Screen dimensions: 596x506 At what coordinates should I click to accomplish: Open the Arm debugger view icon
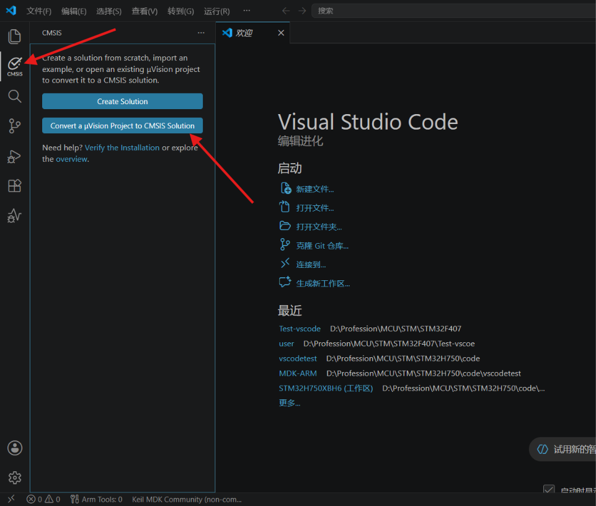coord(14,216)
